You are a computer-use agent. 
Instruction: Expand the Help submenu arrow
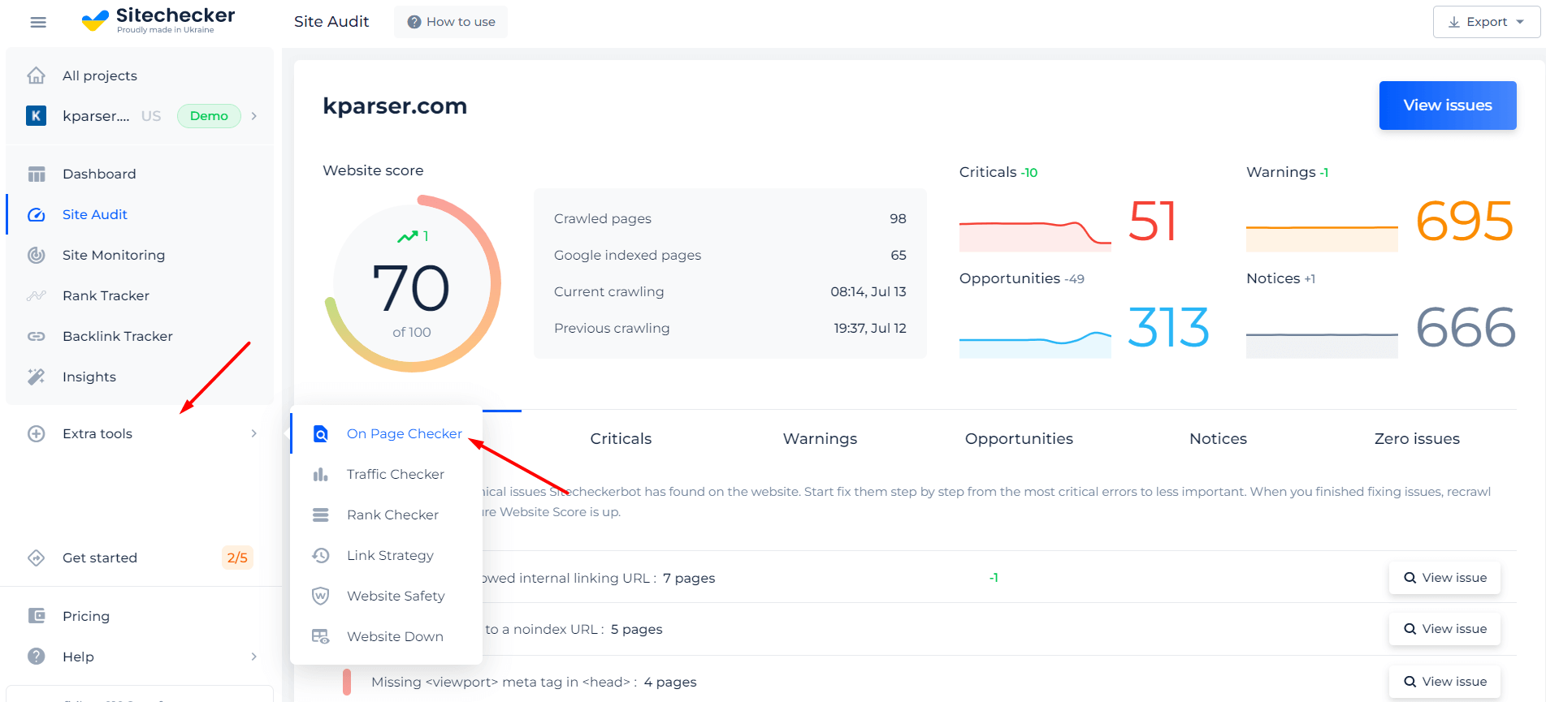[254, 657]
